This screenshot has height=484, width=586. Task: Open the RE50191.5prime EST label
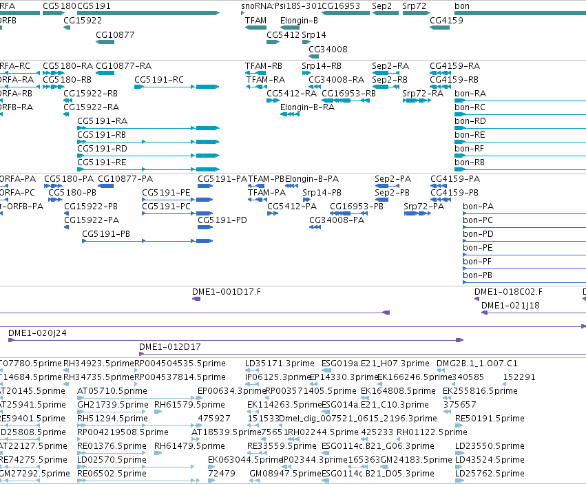pyautogui.click(x=490, y=419)
